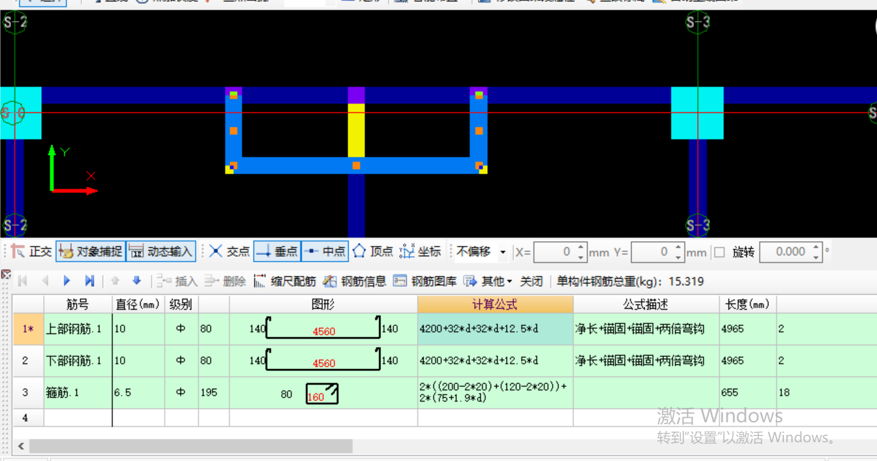Viewport: 877px width, 461px height.
Task: Check the 旋转 rotation checkbox
Action: click(x=720, y=252)
